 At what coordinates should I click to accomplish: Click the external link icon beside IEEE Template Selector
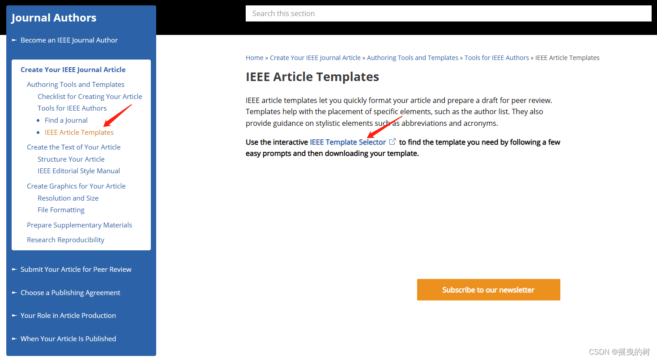pyautogui.click(x=393, y=141)
